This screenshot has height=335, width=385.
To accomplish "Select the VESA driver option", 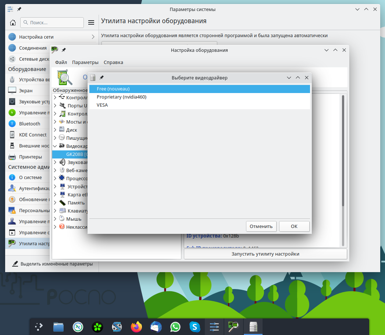I will coord(102,105).
